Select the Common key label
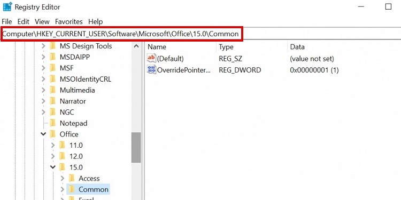Viewport: 401px width, 200px height. [94, 189]
